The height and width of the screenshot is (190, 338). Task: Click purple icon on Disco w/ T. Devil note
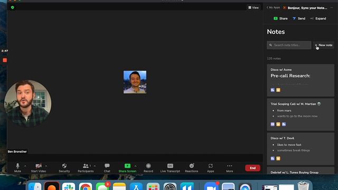pyautogui.click(x=273, y=158)
